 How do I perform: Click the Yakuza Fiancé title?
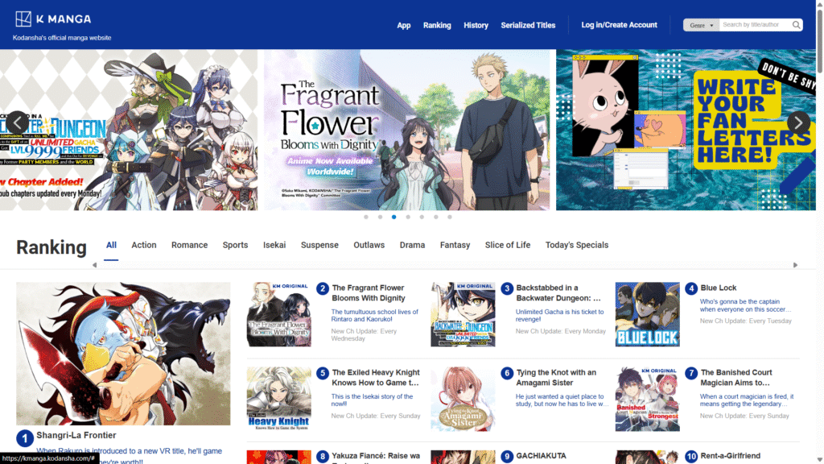376,458
